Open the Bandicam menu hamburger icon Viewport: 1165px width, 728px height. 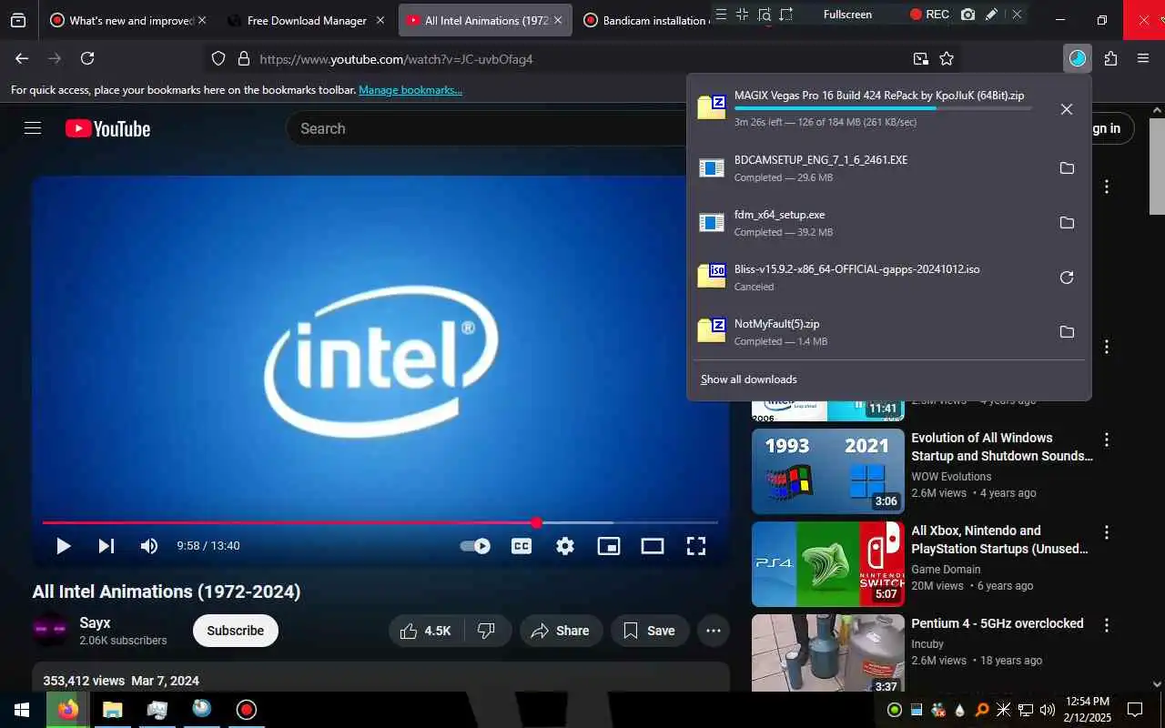point(721,15)
